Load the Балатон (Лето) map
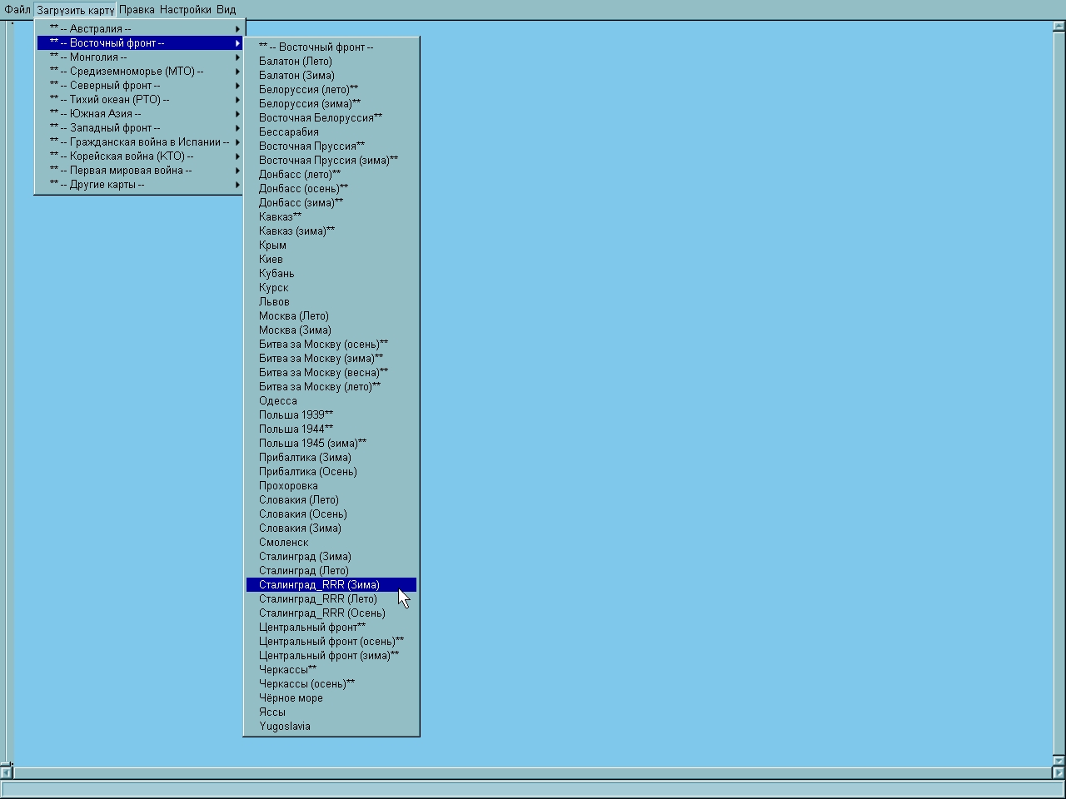 point(331,62)
